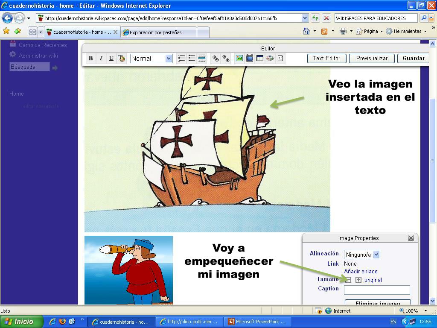The width and height of the screenshot is (437, 328).
Task: Insert a link with the chain icon
Action: click(x=216, y=58)
